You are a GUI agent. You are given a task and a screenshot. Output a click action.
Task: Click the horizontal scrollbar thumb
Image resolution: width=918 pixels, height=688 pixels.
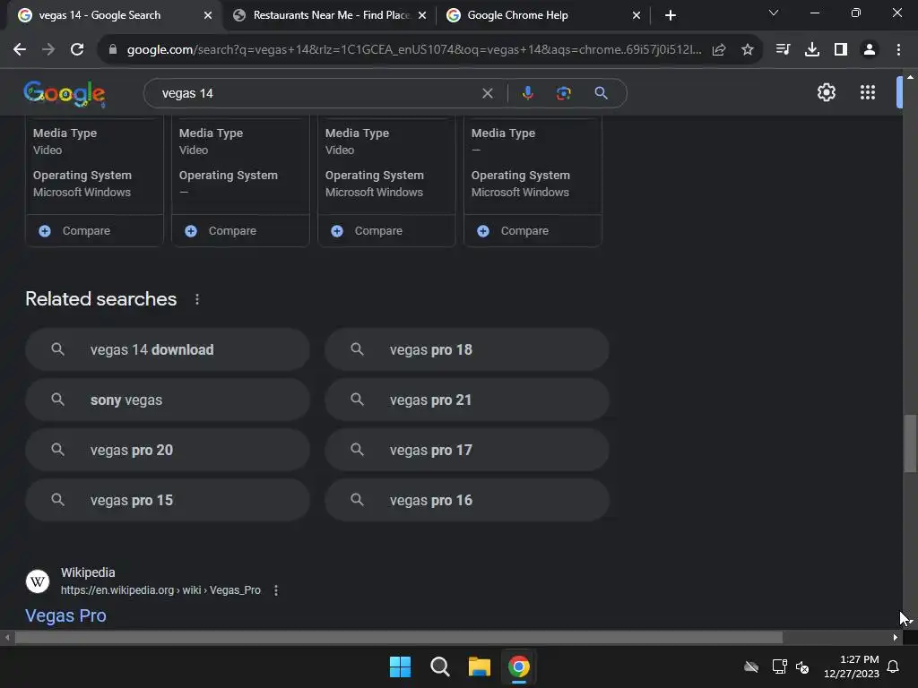point(398,637)
